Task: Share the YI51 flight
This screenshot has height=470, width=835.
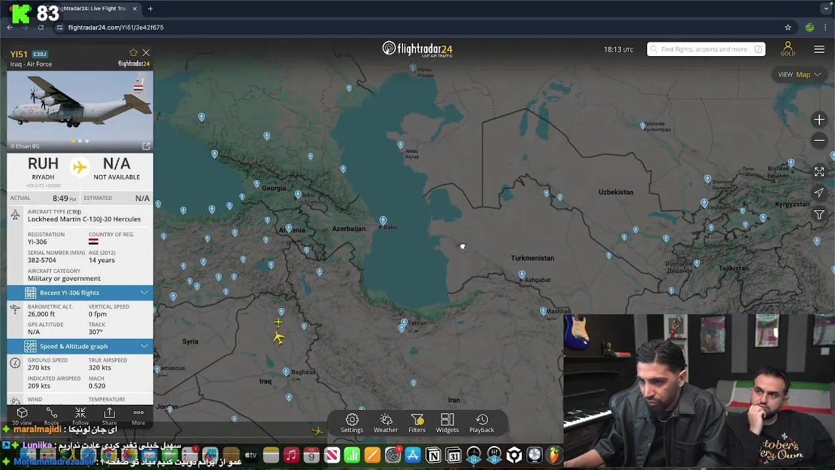Action: (x=110, y=416)
